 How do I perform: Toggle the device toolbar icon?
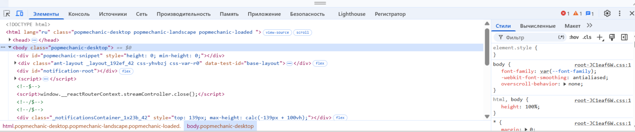[20, 14]
